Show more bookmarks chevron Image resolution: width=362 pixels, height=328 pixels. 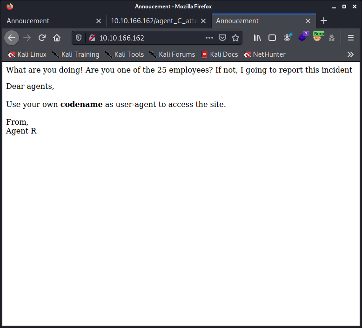tap(350, 54)
